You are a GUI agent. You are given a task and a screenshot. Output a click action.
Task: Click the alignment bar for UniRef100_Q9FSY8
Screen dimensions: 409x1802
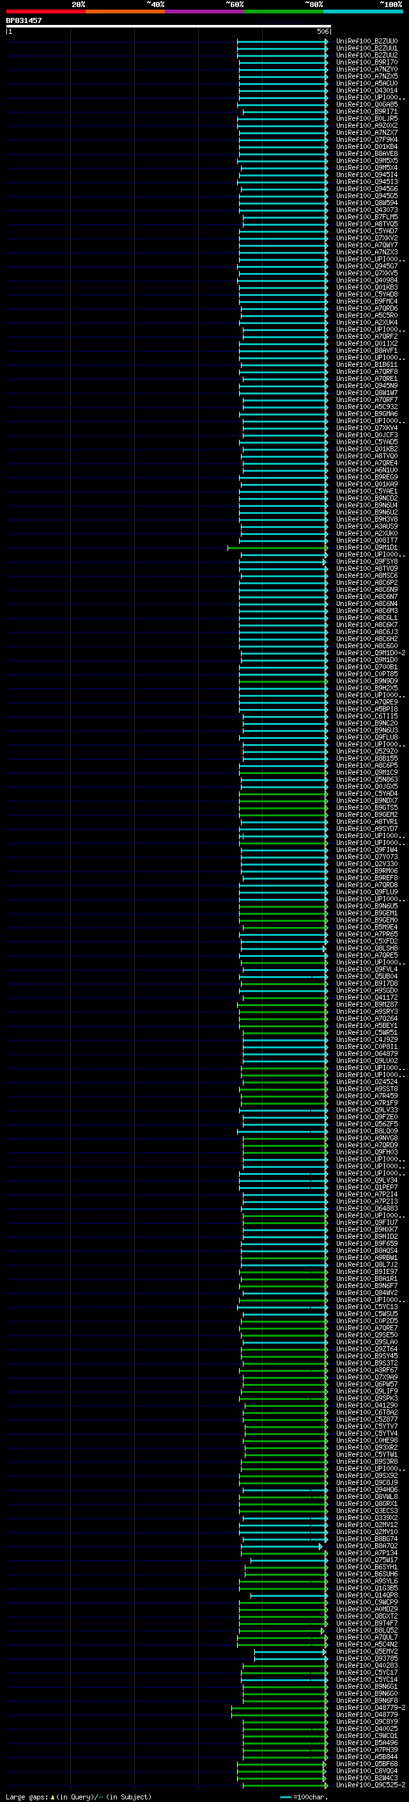282,562
